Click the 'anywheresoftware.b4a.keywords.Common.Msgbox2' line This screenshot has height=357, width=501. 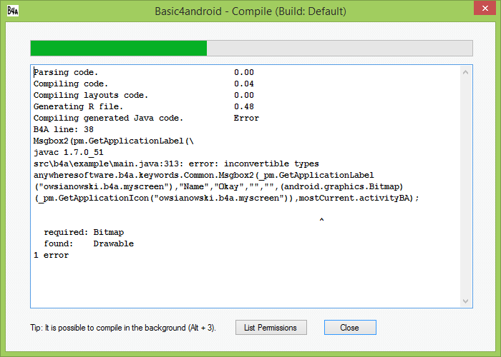click(203, 176)
